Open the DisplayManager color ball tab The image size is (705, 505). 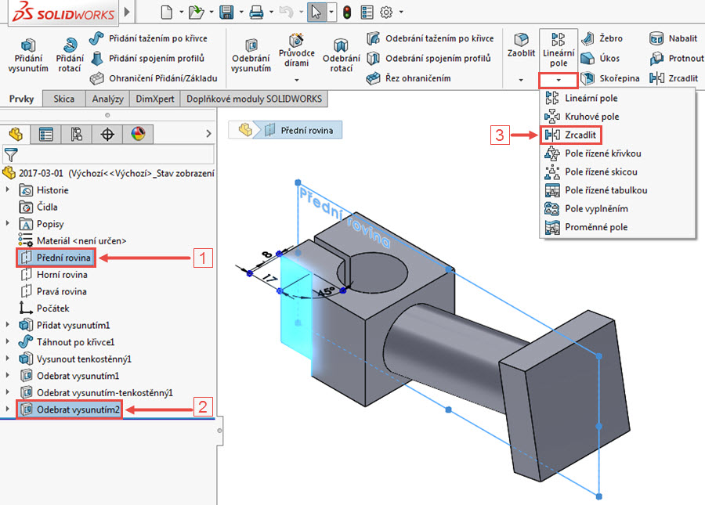coord(138,134)
